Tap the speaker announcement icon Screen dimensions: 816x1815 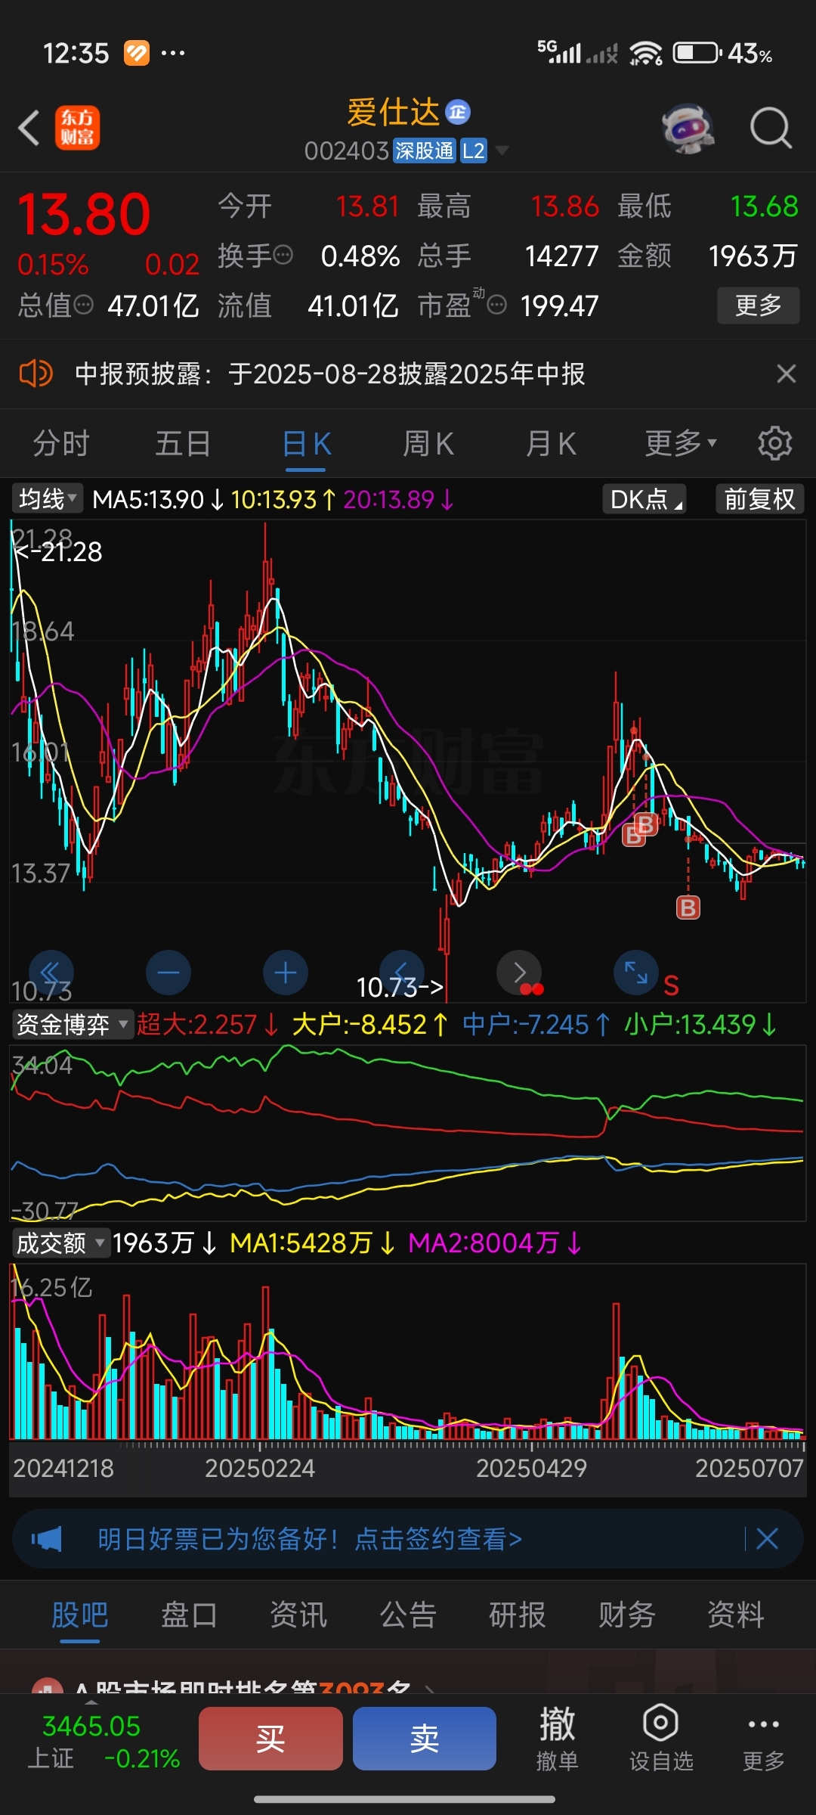36,374
